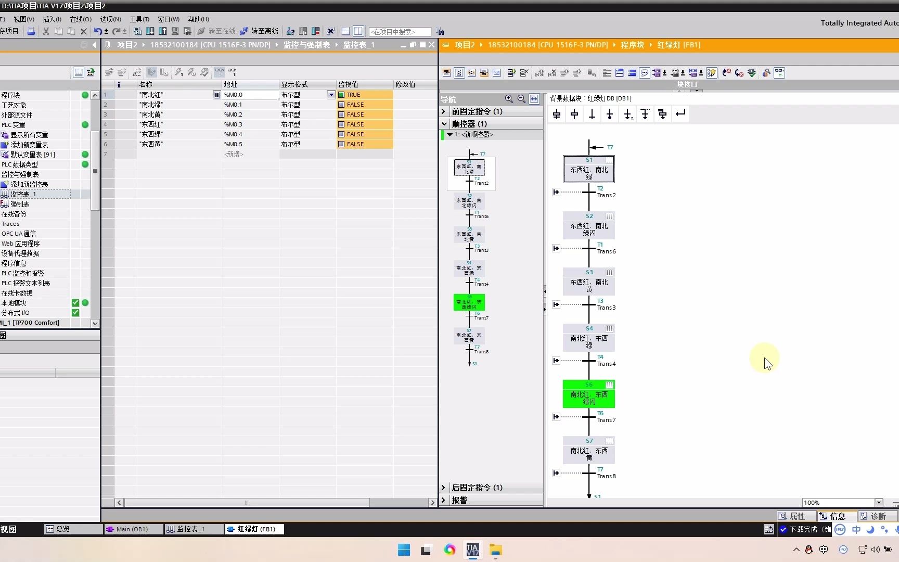Click the undo arrow in main toolbar
The image size is (899, 562).
coord(98,31)
